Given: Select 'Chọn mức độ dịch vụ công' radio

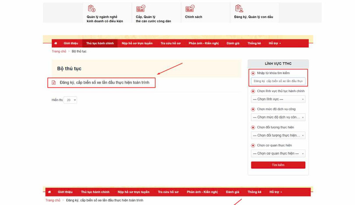Looking at the screenshot, I should tap(253, 109).
